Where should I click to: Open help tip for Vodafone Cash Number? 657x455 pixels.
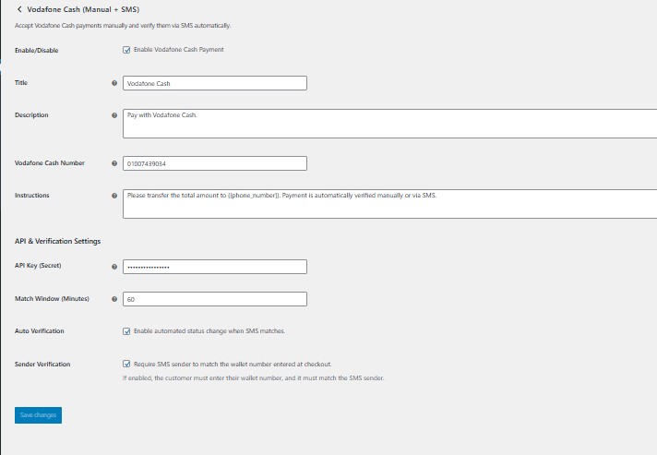114,163
